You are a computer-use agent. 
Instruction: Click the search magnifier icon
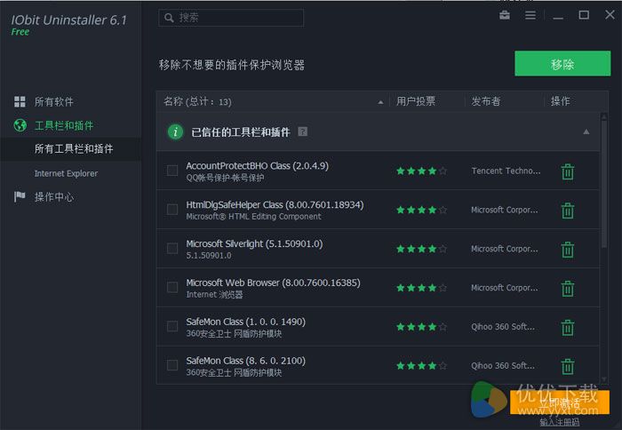169,18
